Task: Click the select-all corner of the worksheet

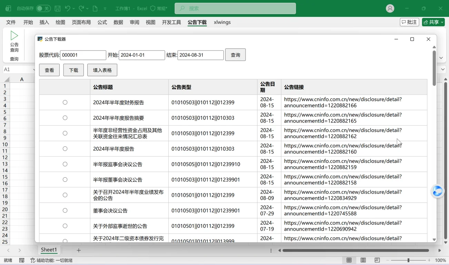Action: point(7,79)
